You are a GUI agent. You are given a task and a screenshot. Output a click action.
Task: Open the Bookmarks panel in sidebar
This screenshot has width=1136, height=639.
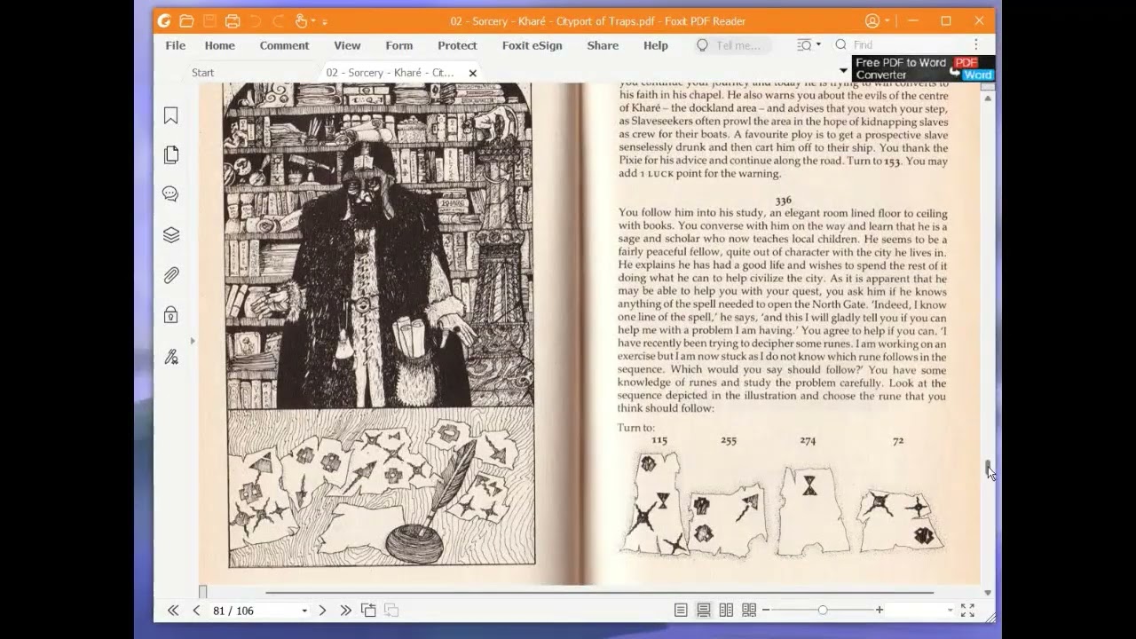pos(170,115)
